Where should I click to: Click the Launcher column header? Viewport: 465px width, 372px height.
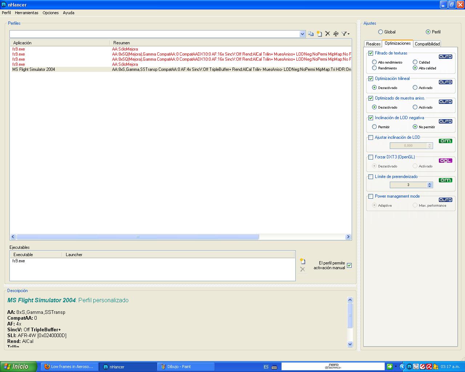point(178,255)
